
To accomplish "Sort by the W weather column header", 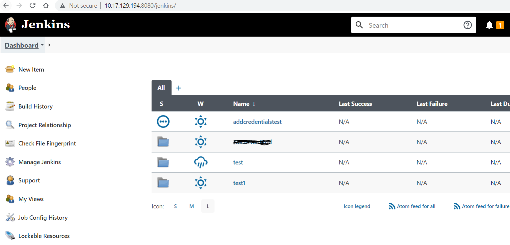I will (201, 104).
